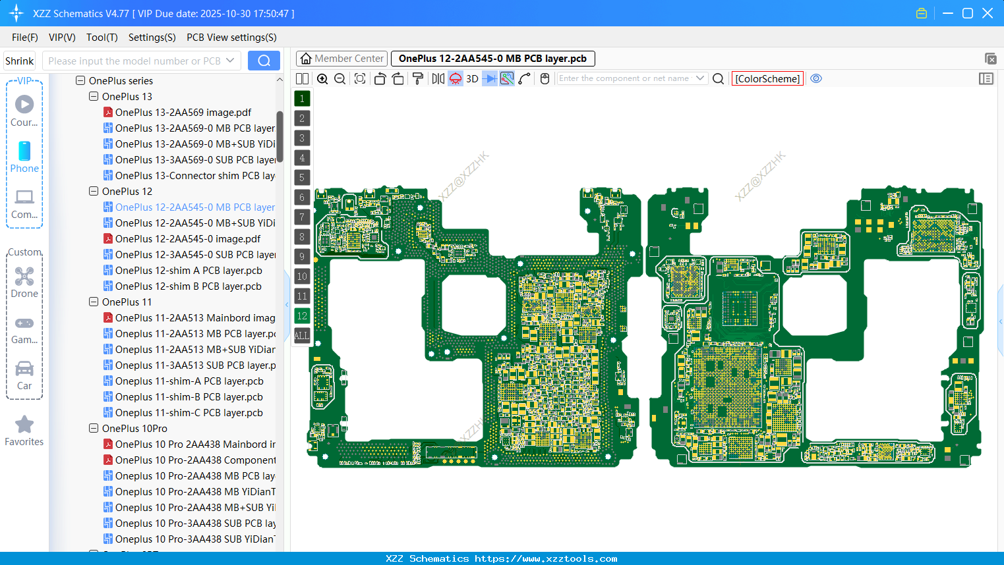Open the ColorScheme picker
This screenshot has height=565, width=1004.
[767, 78]
